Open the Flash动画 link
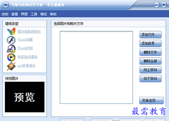 click(x=25, y=39)
